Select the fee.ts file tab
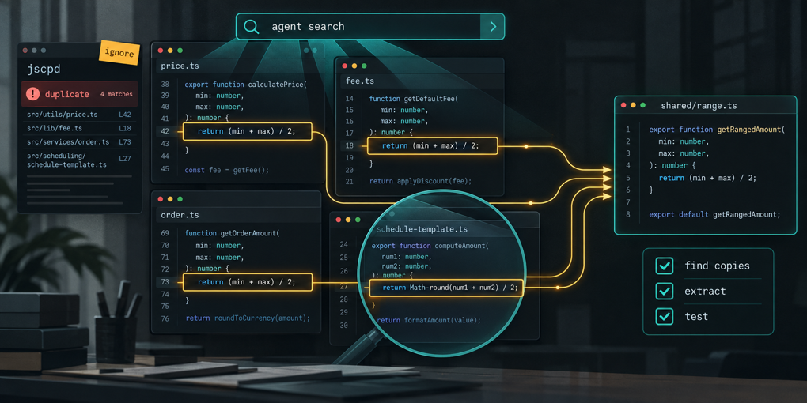This screenshot has width=807, height=403. coord(360,81)
